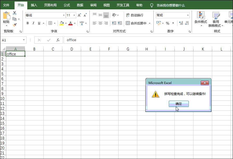This screenshot has width=233, height=159.
Task: Enable wrap text (自动换行)
Action: click(x=135, y=15)
